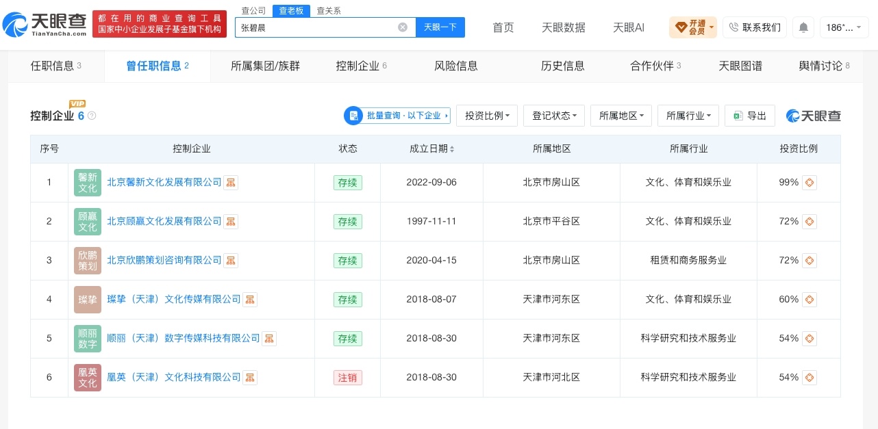Click the 注销 status tag

coord(347,378)
